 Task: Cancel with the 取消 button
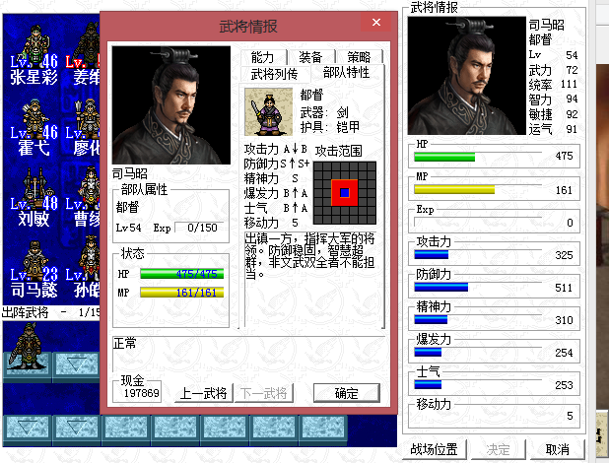[558, 449]
